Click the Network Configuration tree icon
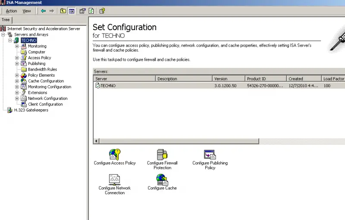The height and width of the screenshot is (220, 345). [24, 98]
